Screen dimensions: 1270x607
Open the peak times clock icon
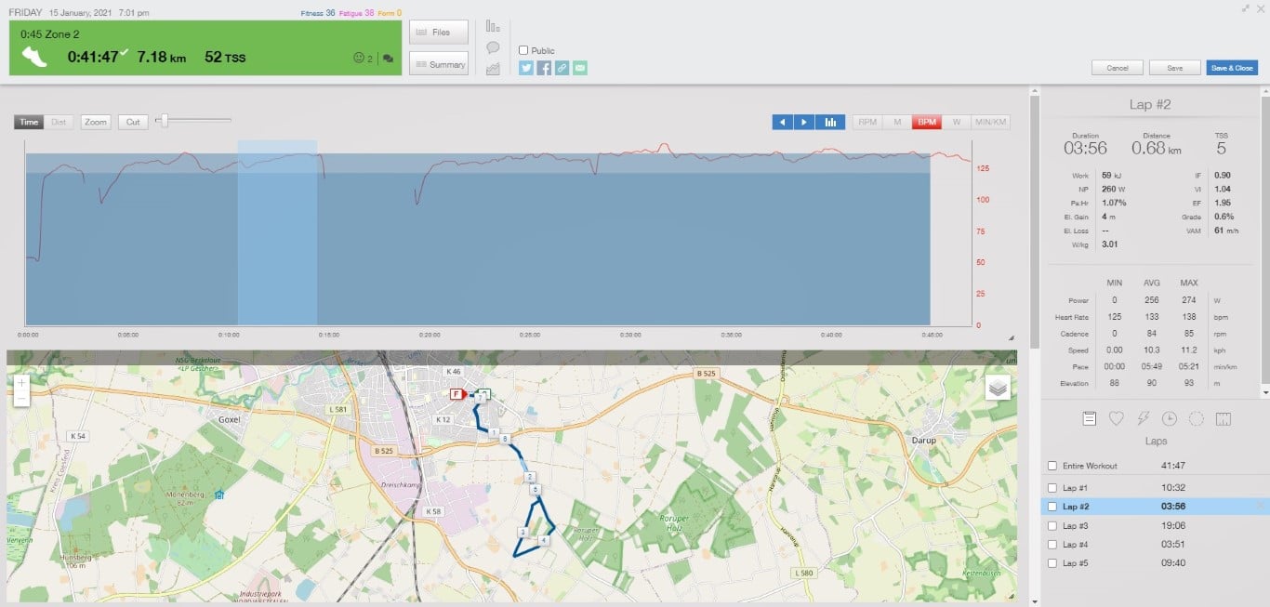pyautogui.click(x=1170, y=419)
